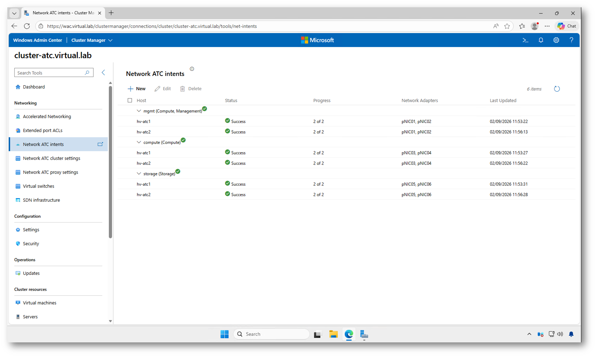Select Network ATC cluster settings tool
Screen dimensions: 596x357
[51, 158]
